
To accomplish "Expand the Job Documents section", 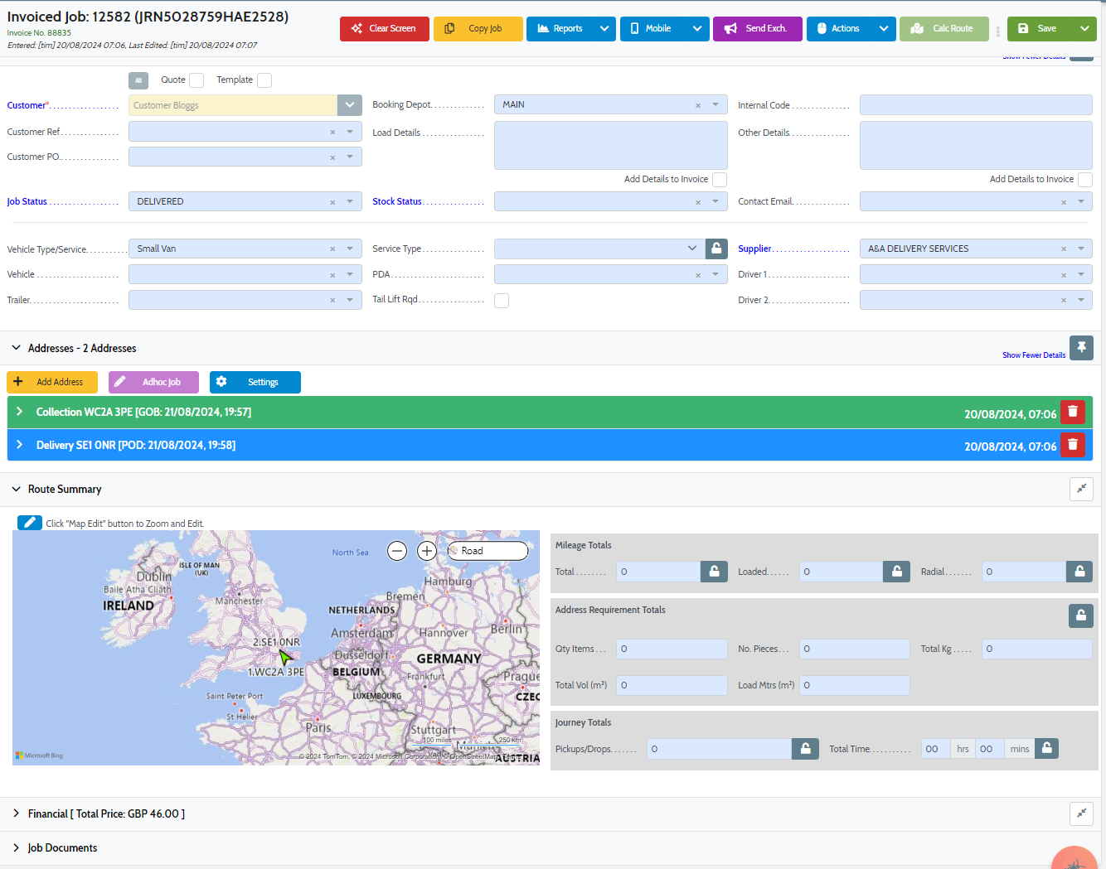I will tap(16, 847).
